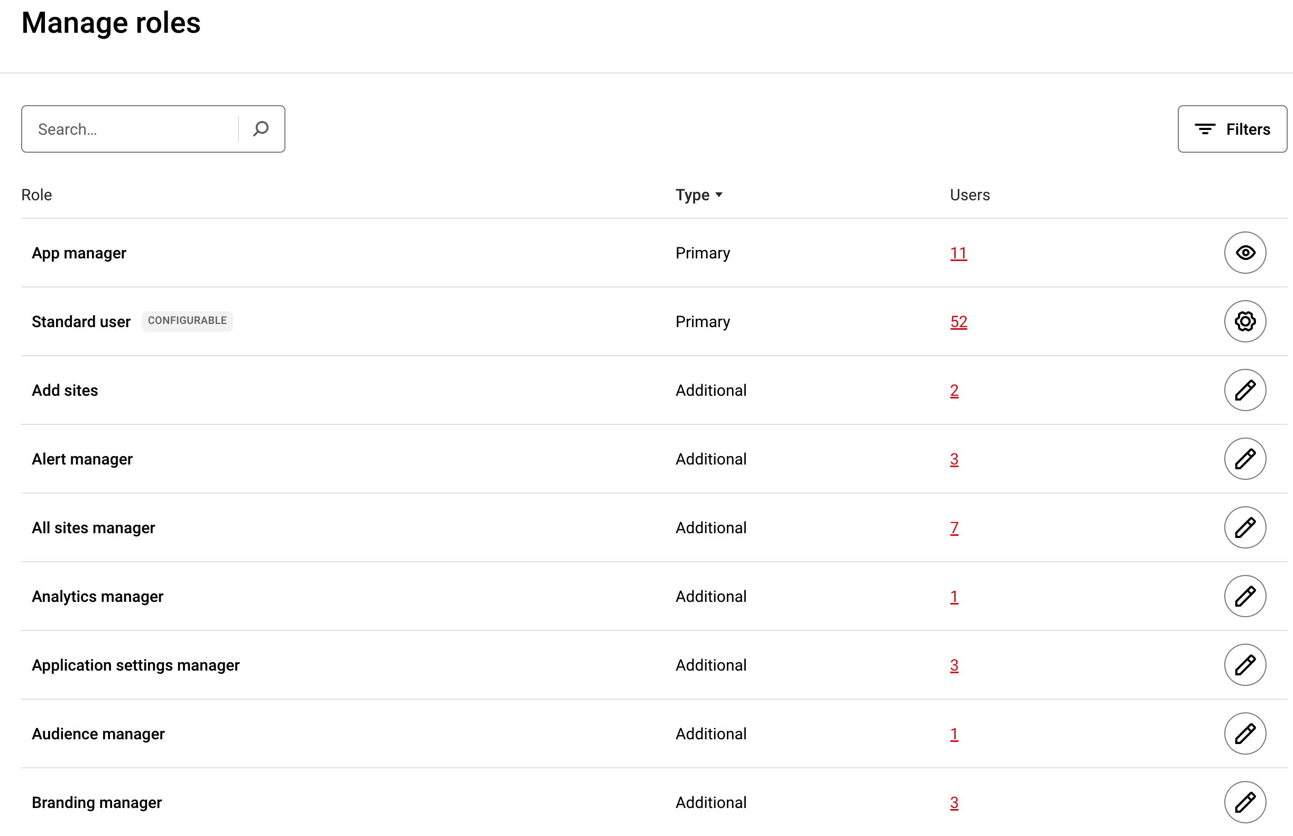Open the Filters button

(x=1231, y=129)
